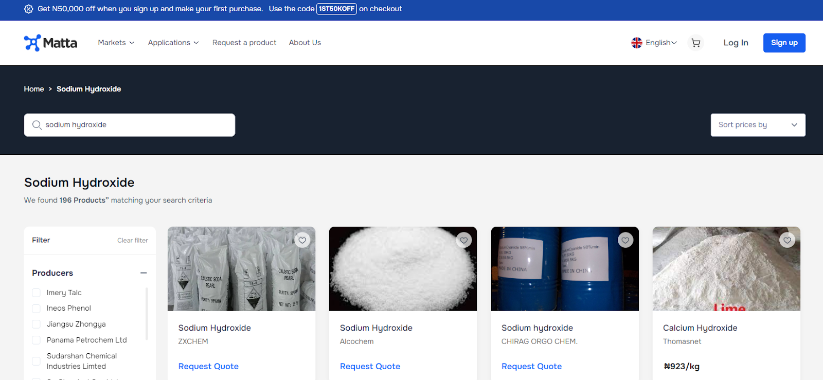
Task: Check the Jiangsu Zhongya producer filter
Action: coord(36,324)
